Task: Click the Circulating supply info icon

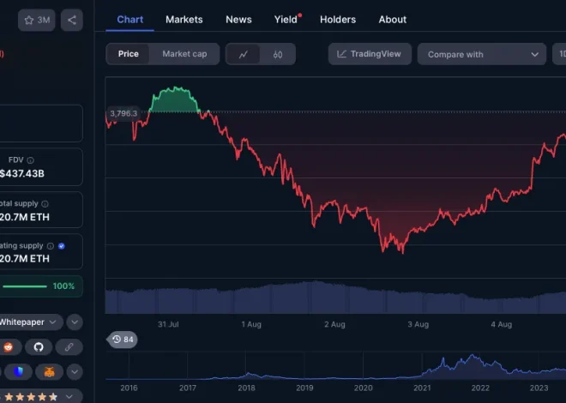Action: [x=51, y=246]
